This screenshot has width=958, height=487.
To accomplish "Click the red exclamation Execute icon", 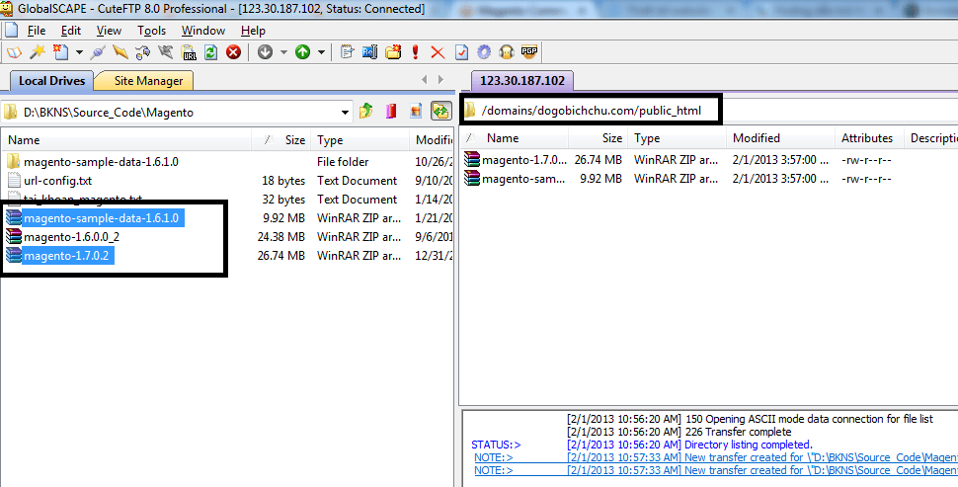I will (x=416, y=52).
